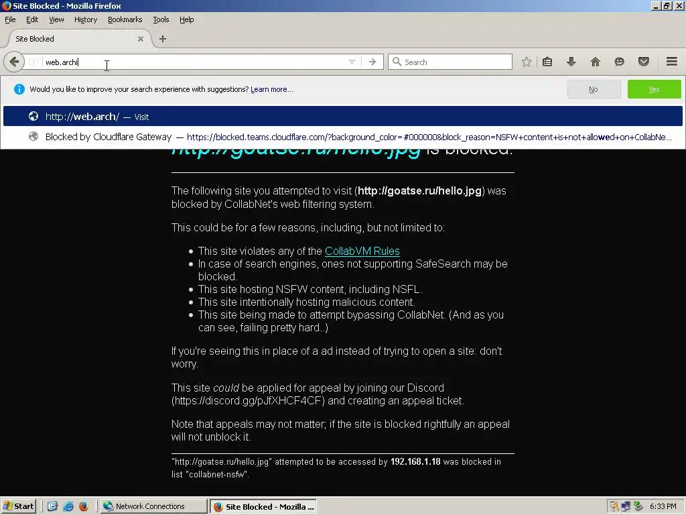686x515 pixels.
Task: Open the Downloads arrow icon
Action: pos(571,62)
